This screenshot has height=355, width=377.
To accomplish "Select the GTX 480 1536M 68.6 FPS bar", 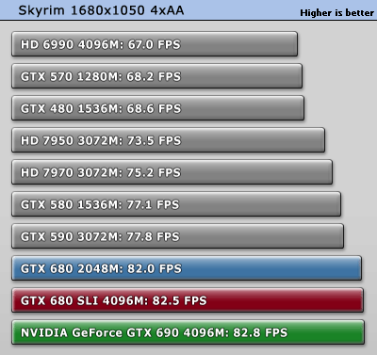I will coord(157,108).
